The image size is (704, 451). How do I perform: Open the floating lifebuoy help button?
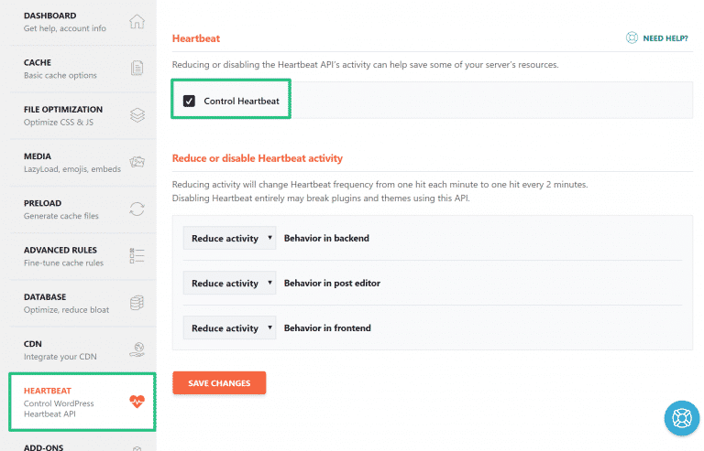coord(681,417)
